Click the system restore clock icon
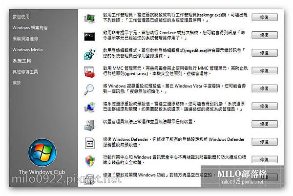Image resolution: width=293 pixels, height=196 pixels. [x=90, y=108]
